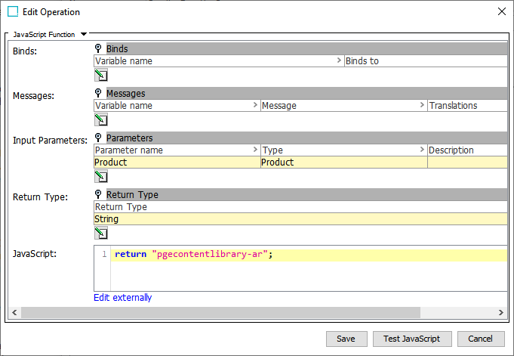Image resolution: width=514 pixels, height=356 pixels.
Task: Click the edit icon below Return Type table
Action: click(x=100, y=233)
